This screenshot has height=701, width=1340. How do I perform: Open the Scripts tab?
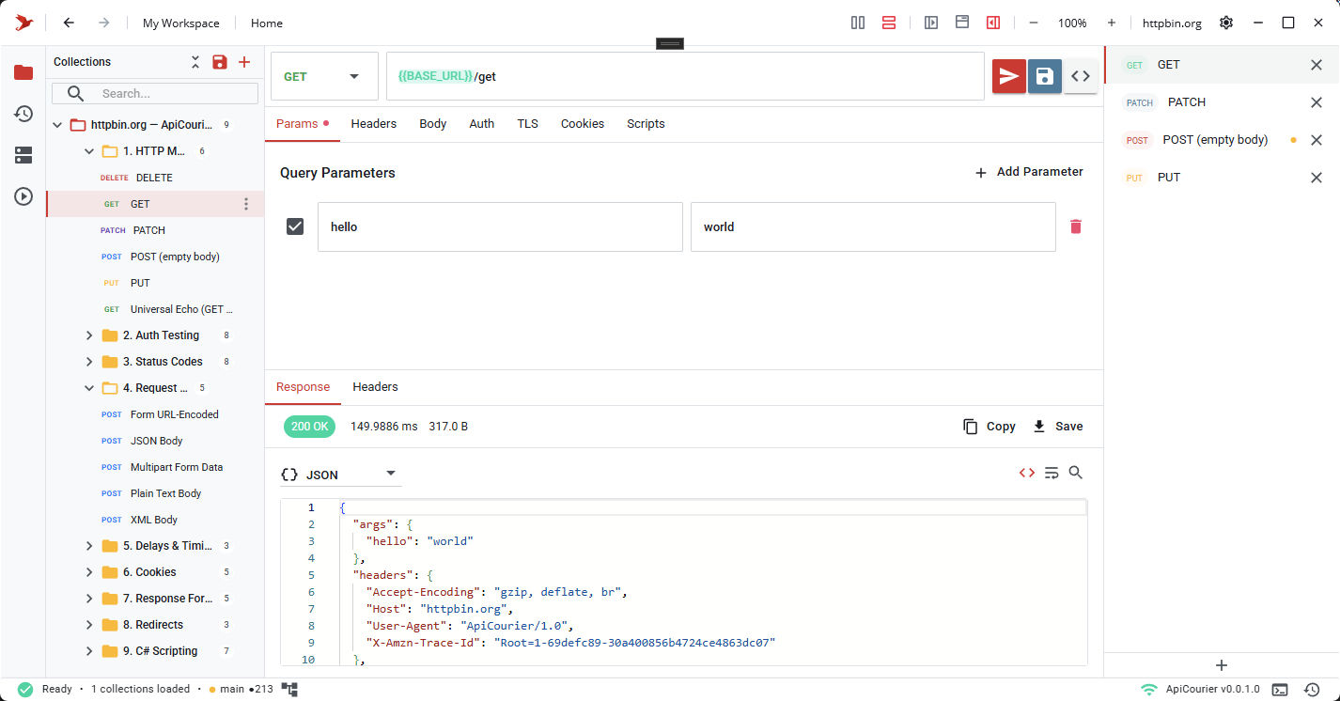(646, 124)
